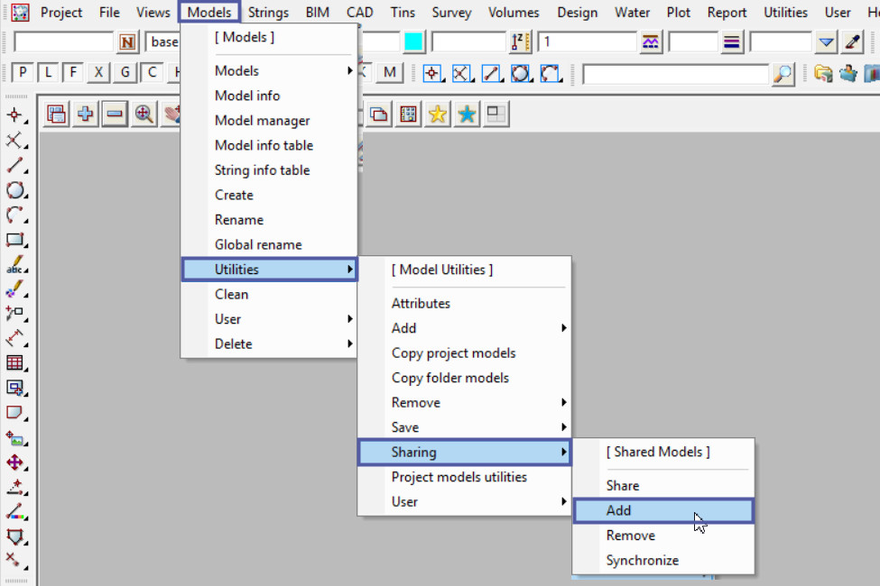Select the create line tool in sidebar
The image size is (880, 586).
click(15, 166)
